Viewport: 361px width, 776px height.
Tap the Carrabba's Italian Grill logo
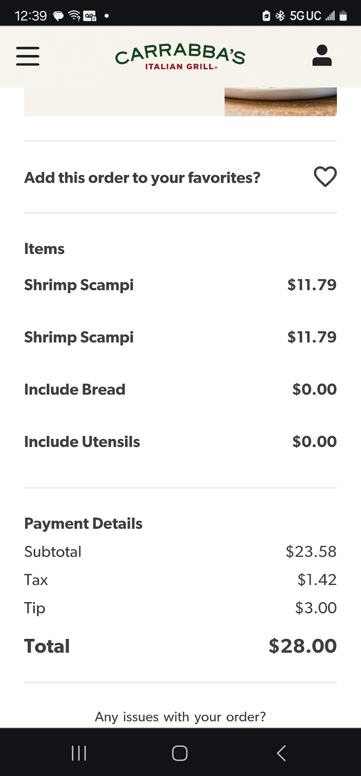point(180,57)
